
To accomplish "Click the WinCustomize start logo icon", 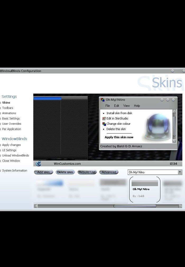I will pyautogui.click(x=39, y=164).
